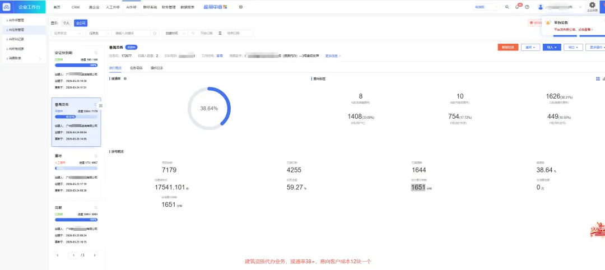Open 应用中心 in top navigation
This screenshot has height=270, width=605.
(x=215, y=7)
